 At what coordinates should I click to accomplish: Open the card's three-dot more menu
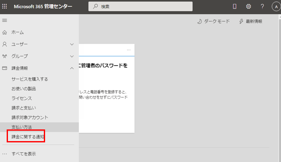(129, 50)
